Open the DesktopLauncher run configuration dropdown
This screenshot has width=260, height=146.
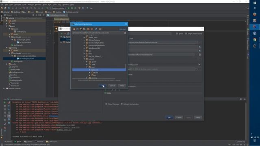[x=58, y=8]
